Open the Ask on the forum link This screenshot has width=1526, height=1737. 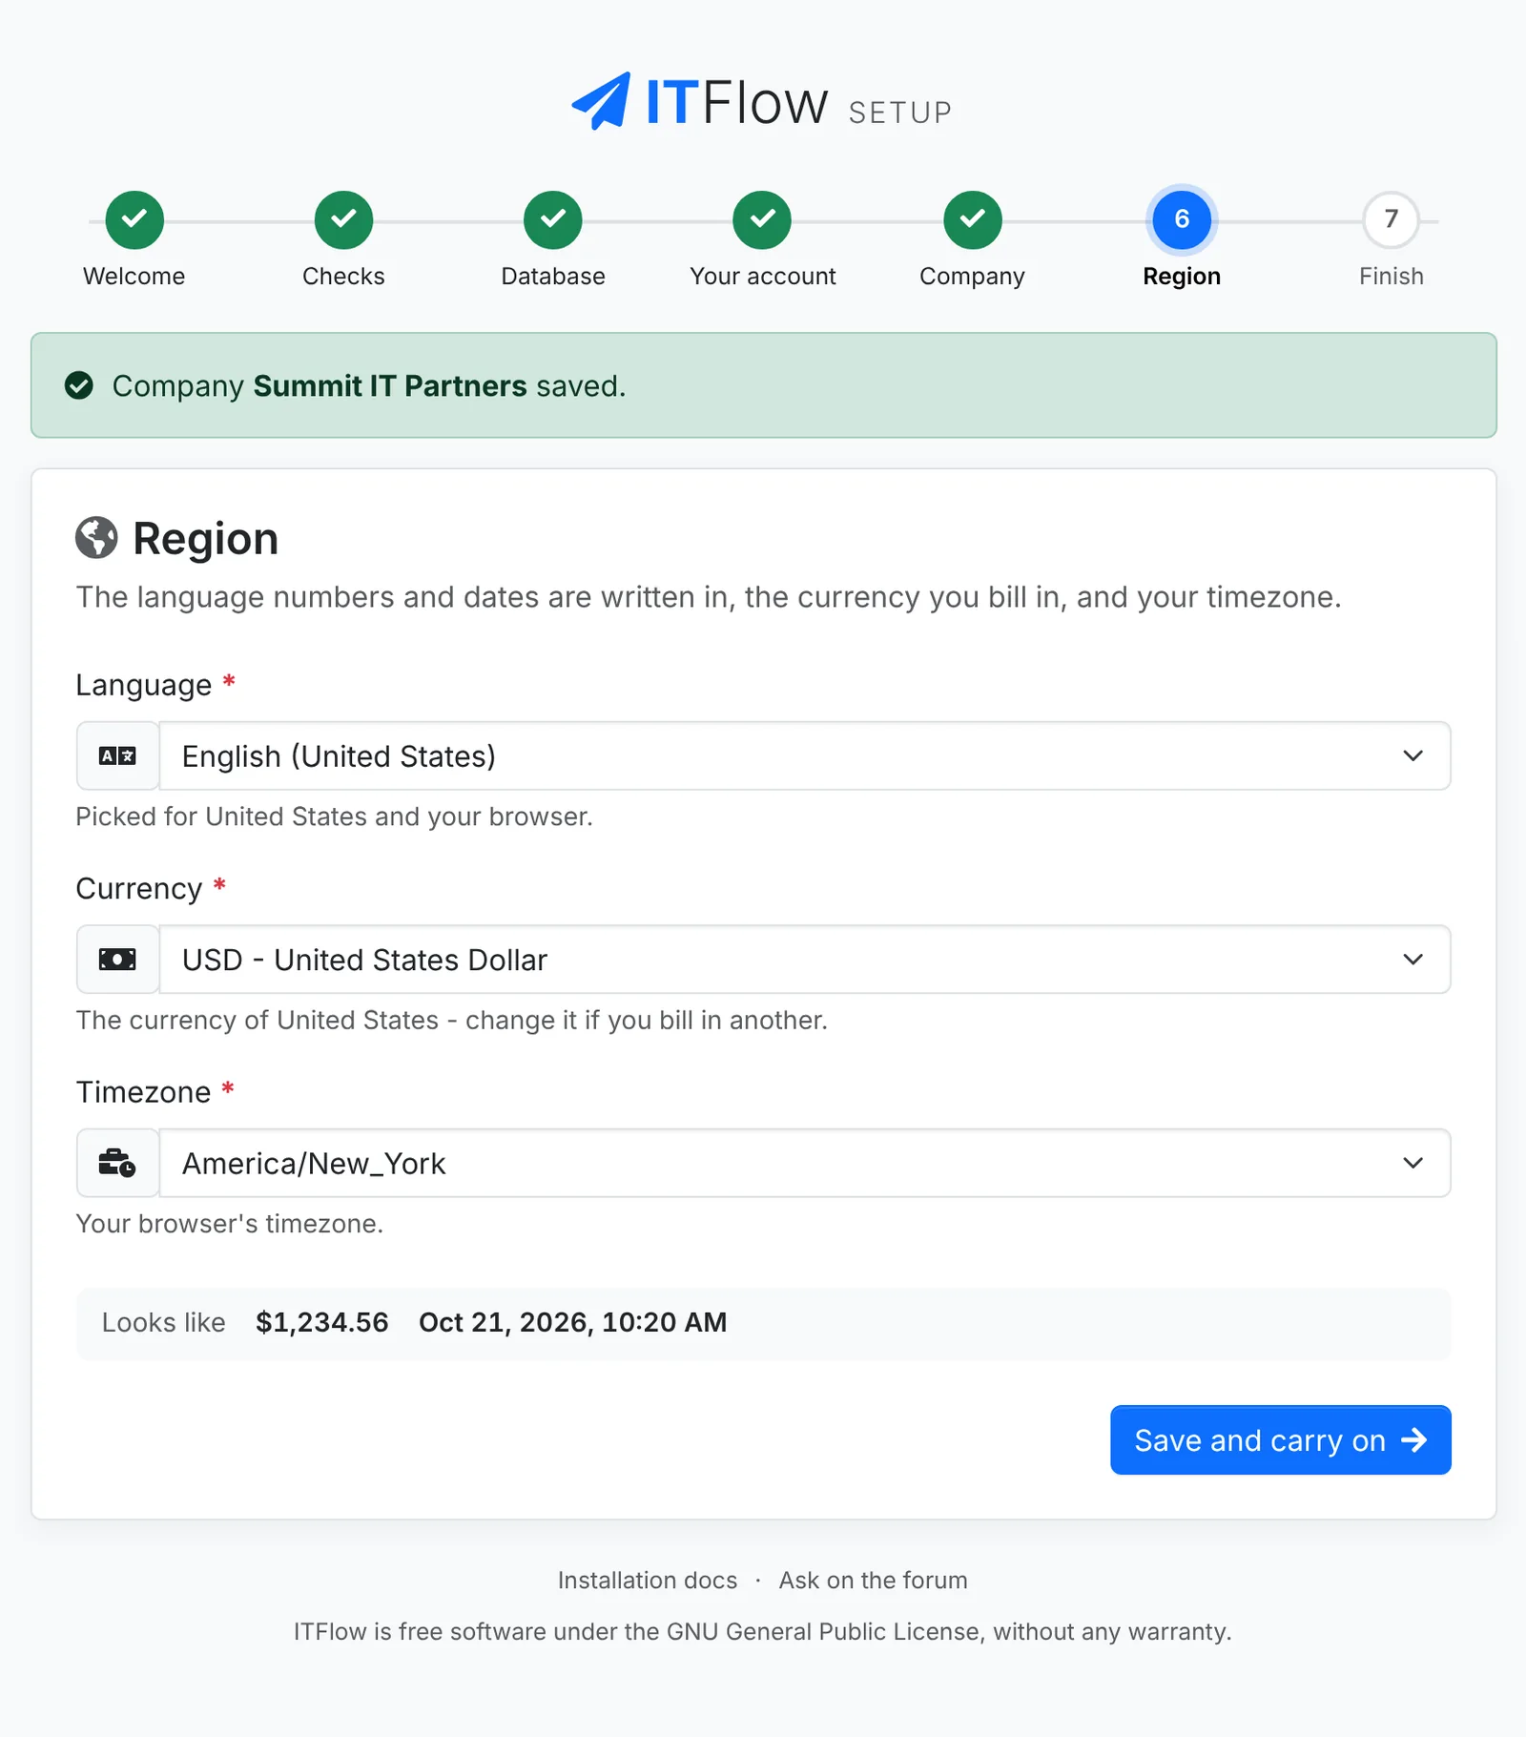coord(873,1580)
